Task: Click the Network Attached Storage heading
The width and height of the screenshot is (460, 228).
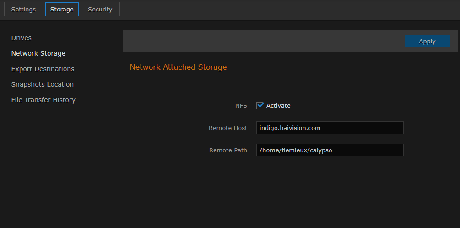Action: 178,67
